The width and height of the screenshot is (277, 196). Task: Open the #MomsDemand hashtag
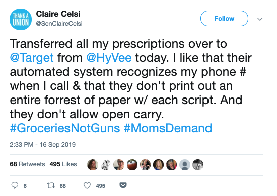coord(168,128)
